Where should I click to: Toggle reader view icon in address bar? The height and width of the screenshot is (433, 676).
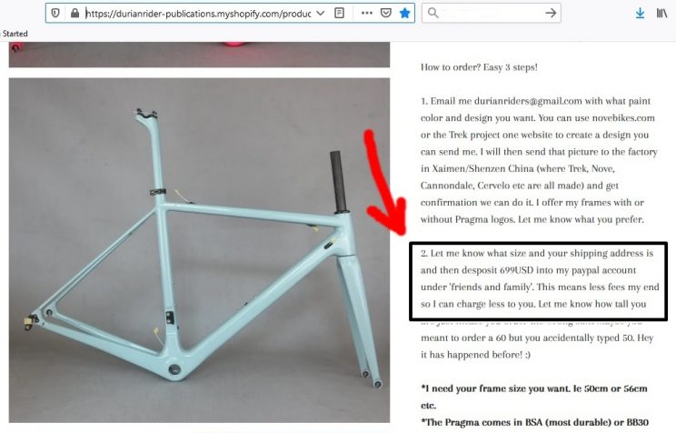tap(339, 13)
